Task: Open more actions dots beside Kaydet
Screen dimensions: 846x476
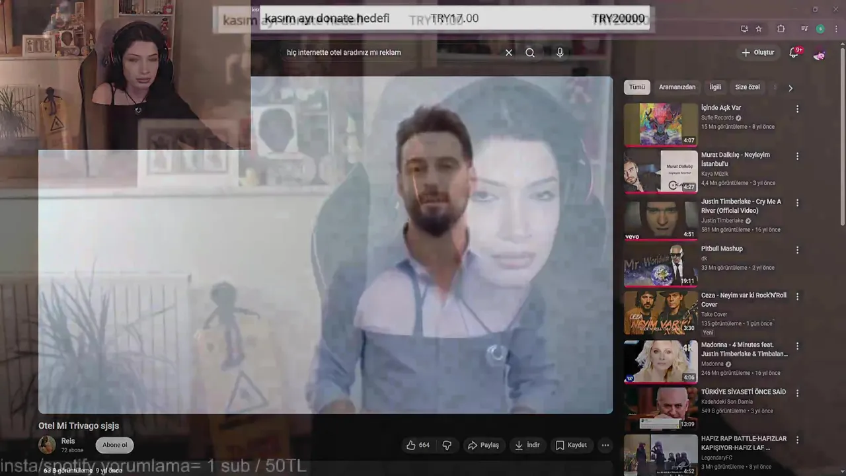Action: [605, 445]
